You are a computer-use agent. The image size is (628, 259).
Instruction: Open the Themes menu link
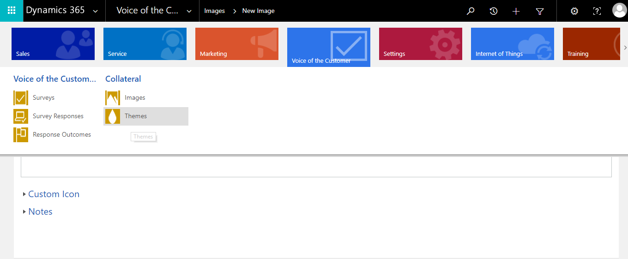pyautogui.click(x=136, y=116)
